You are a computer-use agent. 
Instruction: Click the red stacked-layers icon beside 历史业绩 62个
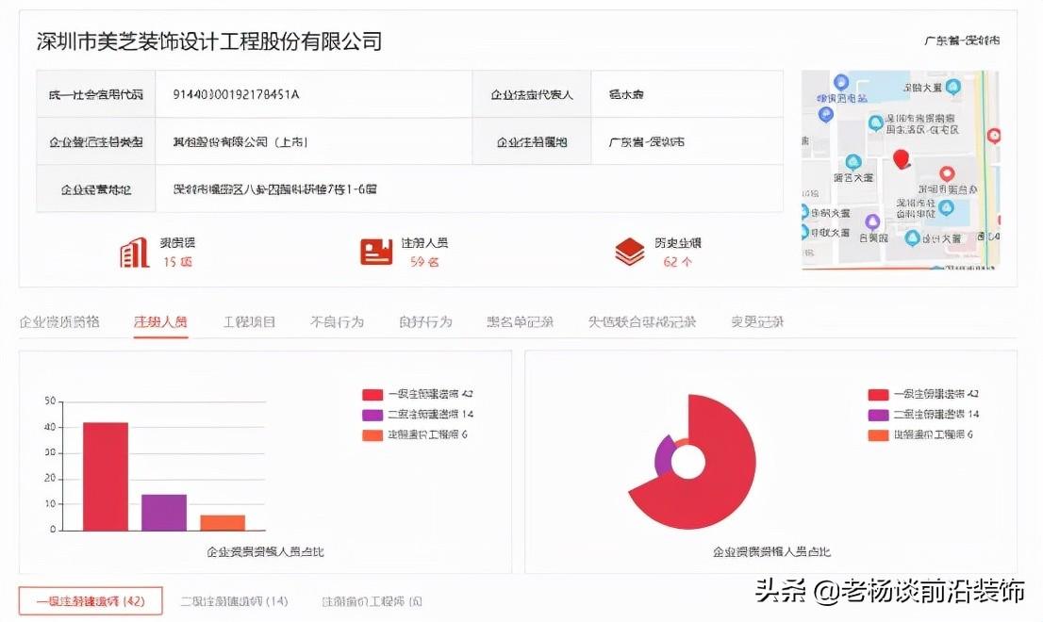click(x=629, y=253)
